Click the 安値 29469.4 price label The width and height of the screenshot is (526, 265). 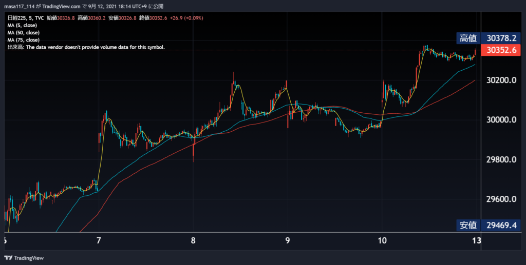[489, 225]
